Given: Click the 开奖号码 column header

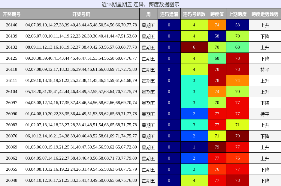Looking at the screenshot, I should [81, 14].
